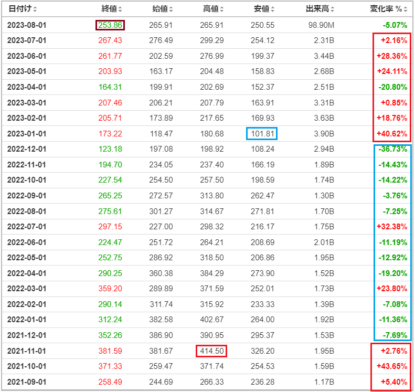Click the closing value 173.22

pos(110,134)
